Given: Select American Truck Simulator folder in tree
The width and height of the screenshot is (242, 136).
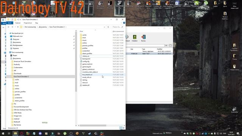Looking at the screenshot, I should 22,61.
